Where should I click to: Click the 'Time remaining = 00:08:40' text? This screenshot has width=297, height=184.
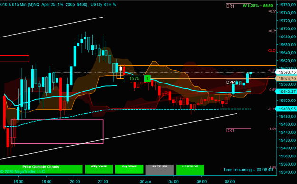[x=248, y=170]
